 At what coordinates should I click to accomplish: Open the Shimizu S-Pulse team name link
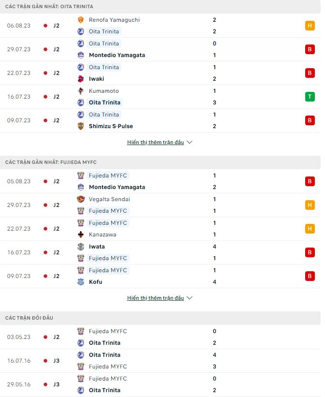coord(111,126)
